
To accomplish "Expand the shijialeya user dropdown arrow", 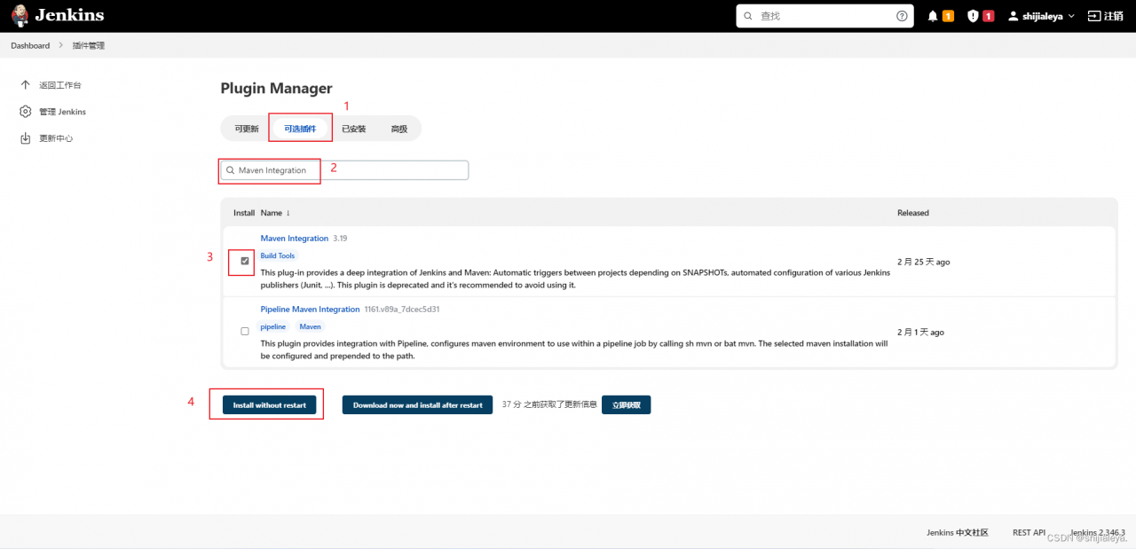I will tap(1071, 16).
